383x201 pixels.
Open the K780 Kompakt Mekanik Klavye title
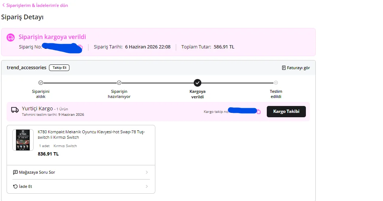coord(91,135)
